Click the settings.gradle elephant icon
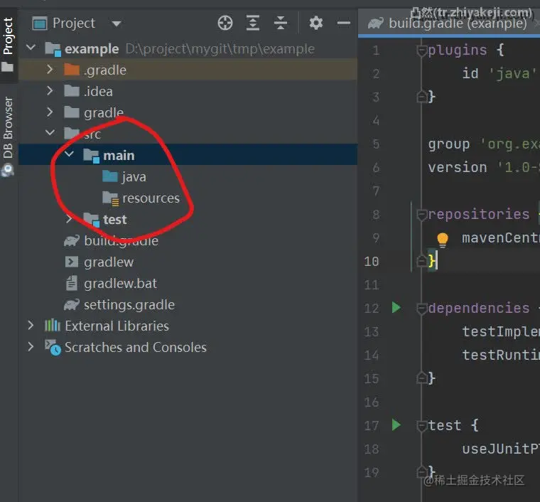Viewport: 540px width, 502px height. (x=71, y=304)
